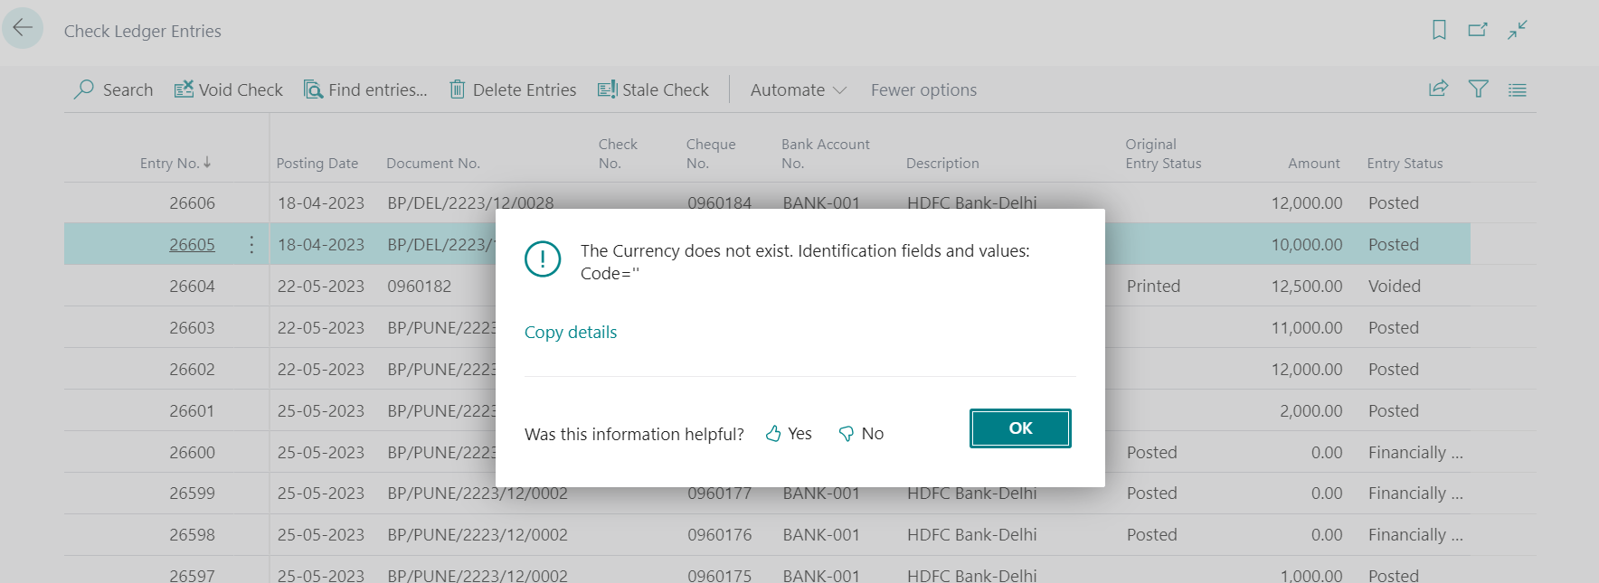Bookmark the Check Ledger Entries page
The image size is (1599, 583).
pos(1438,29)
